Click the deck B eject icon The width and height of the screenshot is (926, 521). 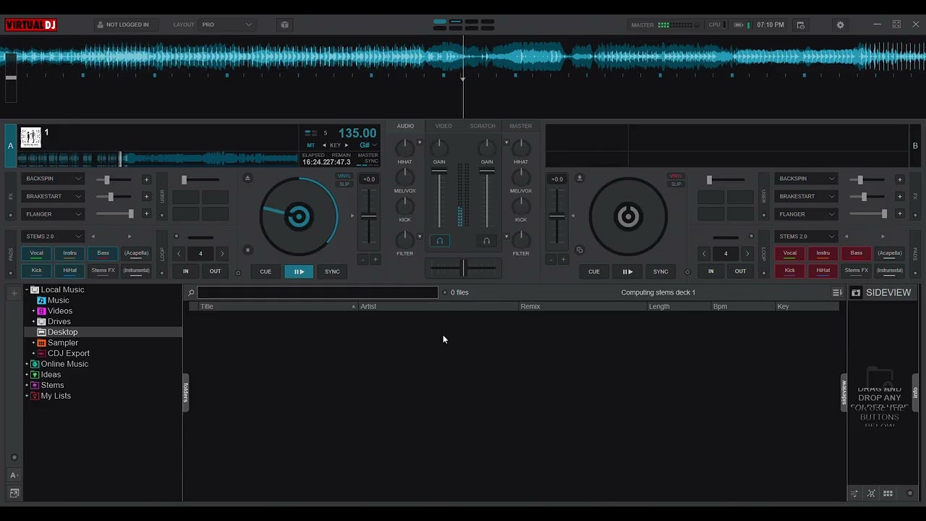[x=579, y=178]
